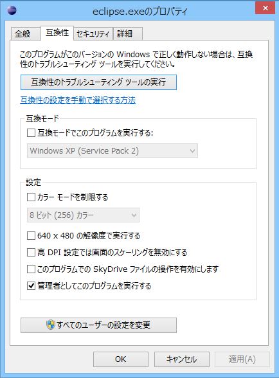Click すべてのユーザーの設定を変更 button

pos(98,325)
